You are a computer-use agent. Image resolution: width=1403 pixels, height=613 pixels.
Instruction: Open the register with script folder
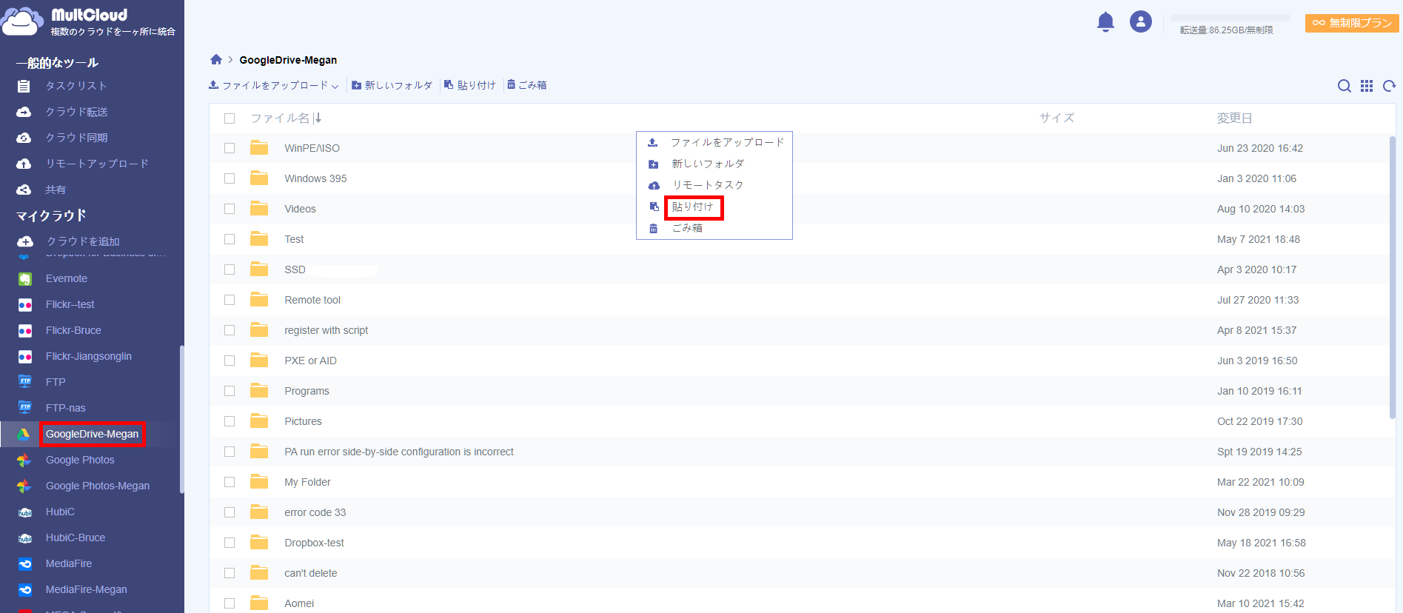tap(326, 330)
